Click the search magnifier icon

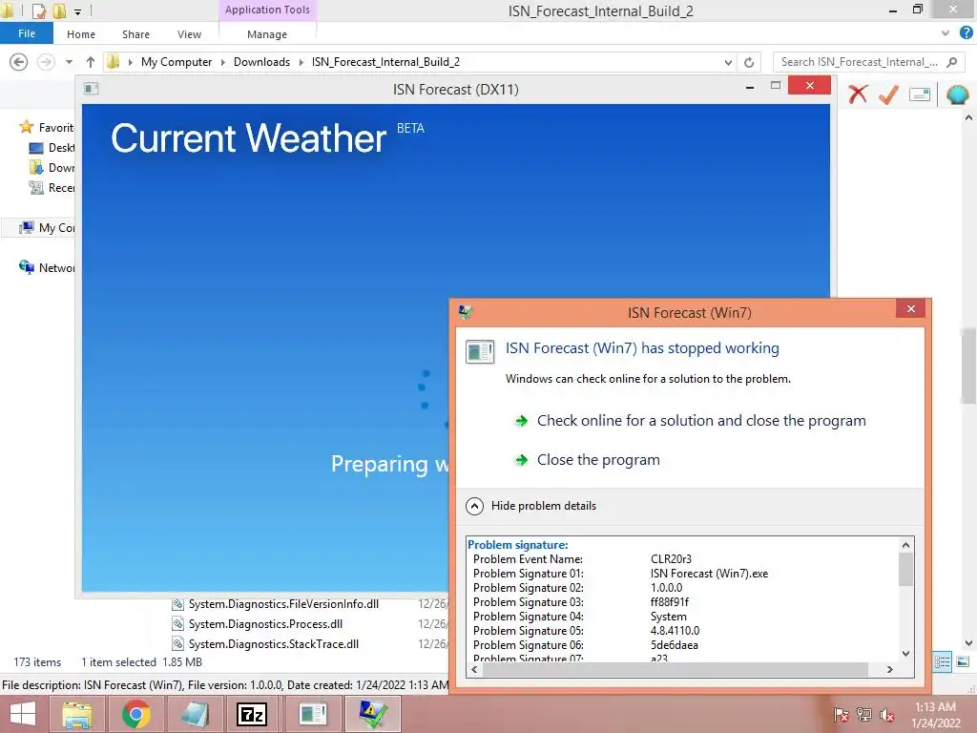(x=951, y=62)
